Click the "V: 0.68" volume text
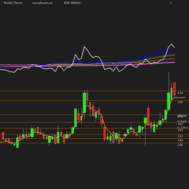Viewport: 189px width, 189px height. tap(182, 121)
